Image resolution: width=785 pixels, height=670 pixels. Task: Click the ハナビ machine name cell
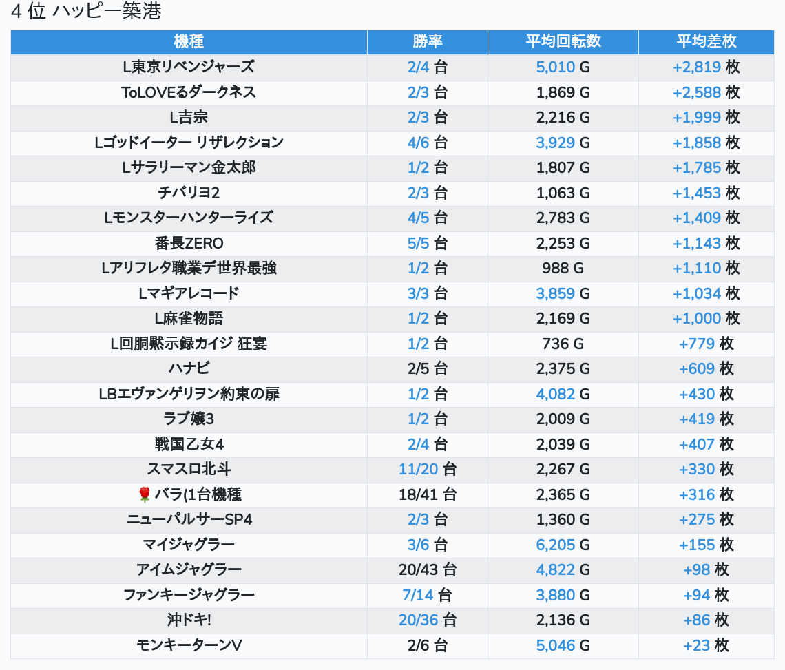[x=189, y=369]
